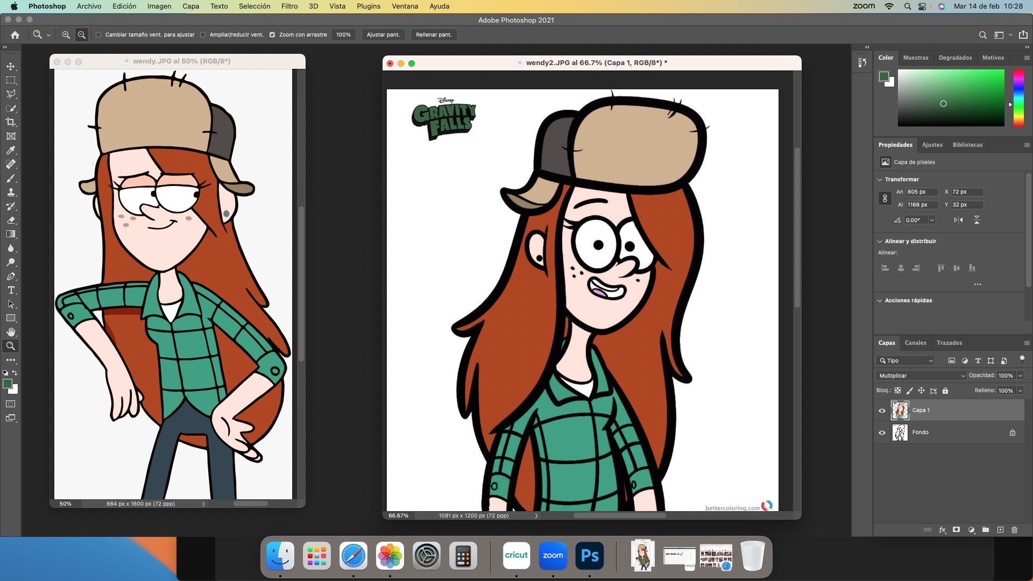Select the Eyedropper tool
The height and width of the screenshot is (581, 1033).
coord(11,150)
